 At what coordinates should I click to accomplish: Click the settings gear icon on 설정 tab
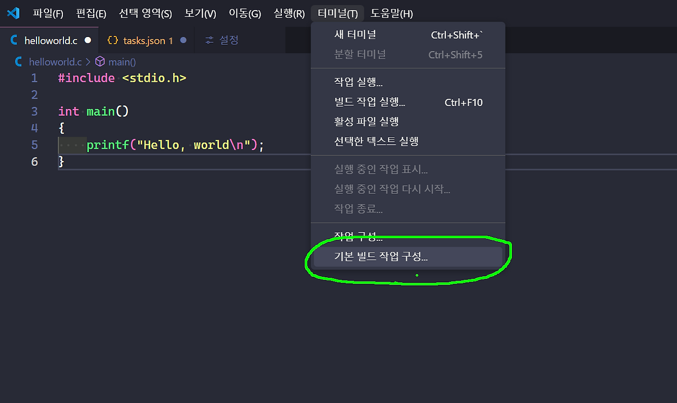208,40
